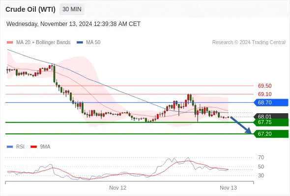Click the Nov 13 date axis label
Screen dimensions: 290x196
pyautogui.click(x=228, y=188)
